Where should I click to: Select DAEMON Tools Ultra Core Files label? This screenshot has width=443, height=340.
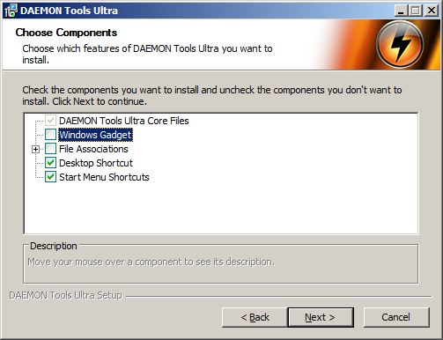point(124,121)
